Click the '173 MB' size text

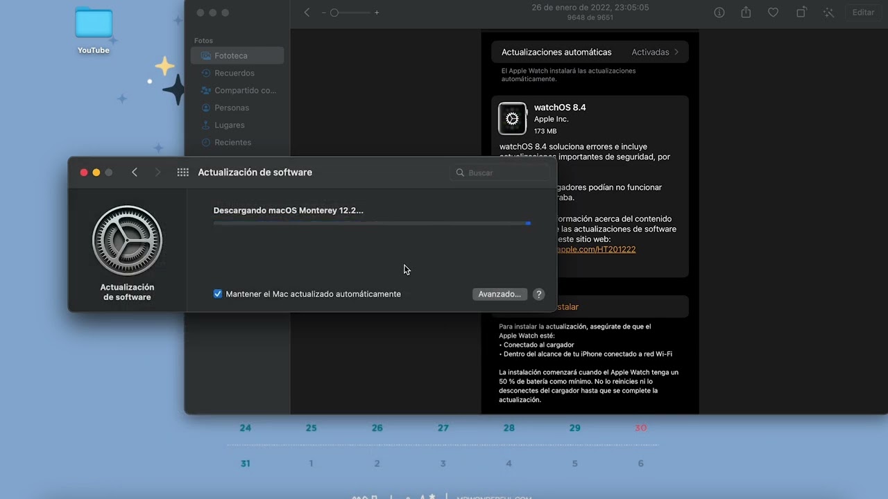545,131
